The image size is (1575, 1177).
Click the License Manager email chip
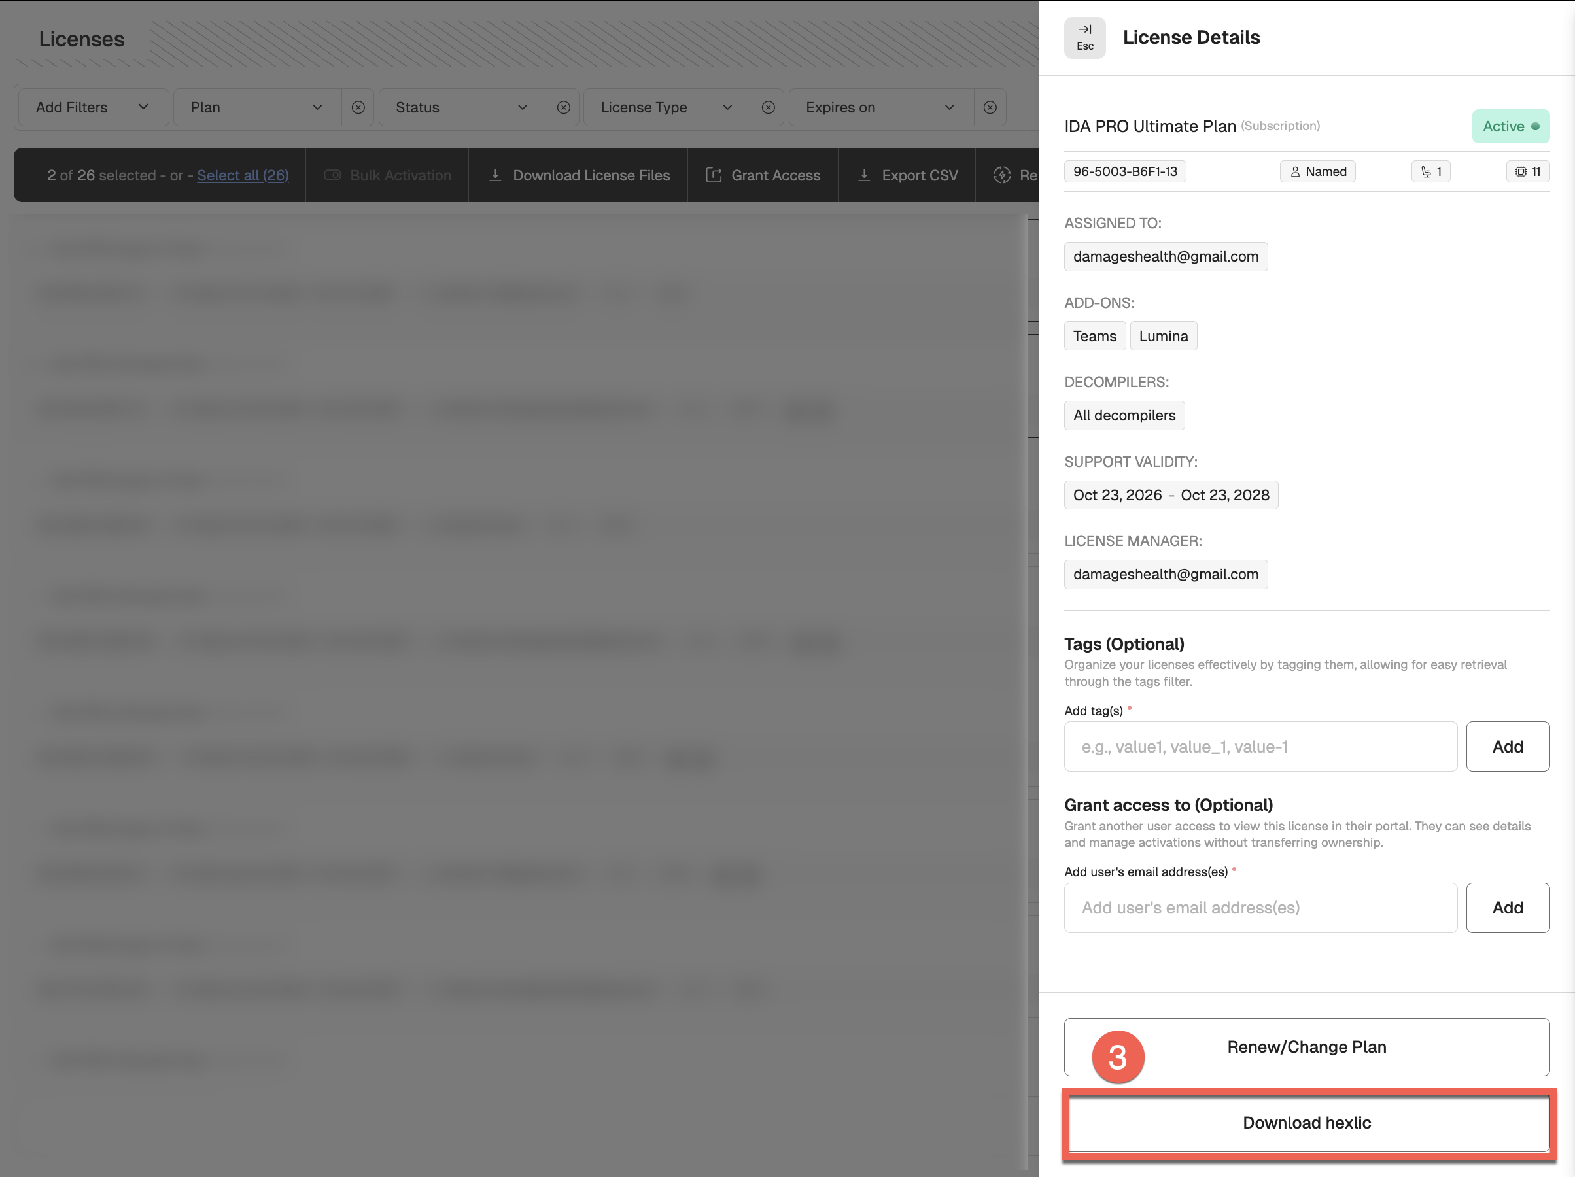(1166, 575)
